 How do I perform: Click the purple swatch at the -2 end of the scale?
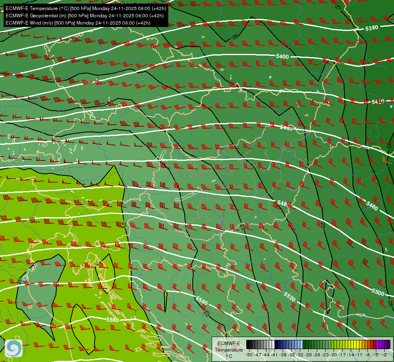(x=389, y=344)
